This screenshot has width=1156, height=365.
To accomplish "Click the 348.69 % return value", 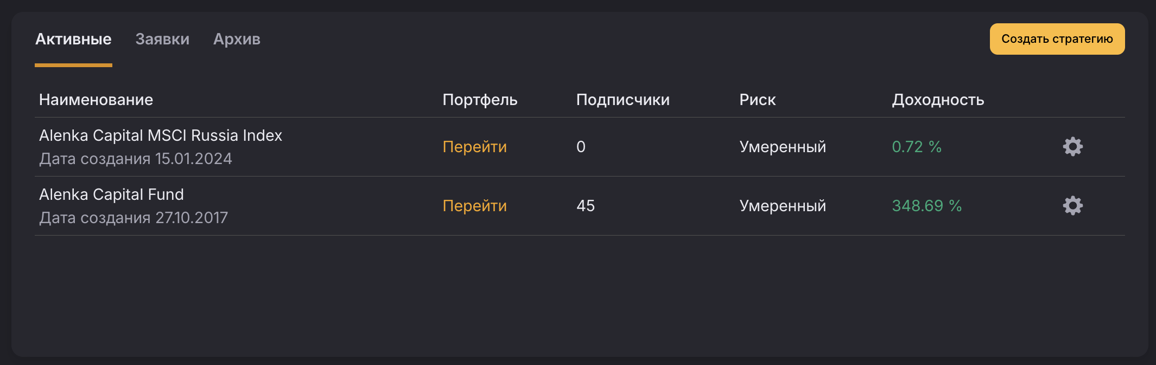I will [x=926, y=206].
